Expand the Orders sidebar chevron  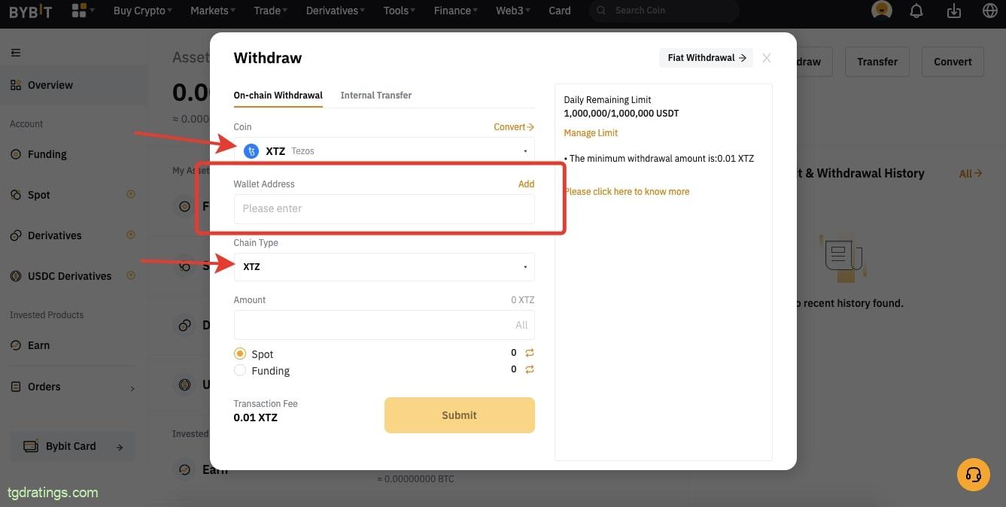(x=132, y=388)
